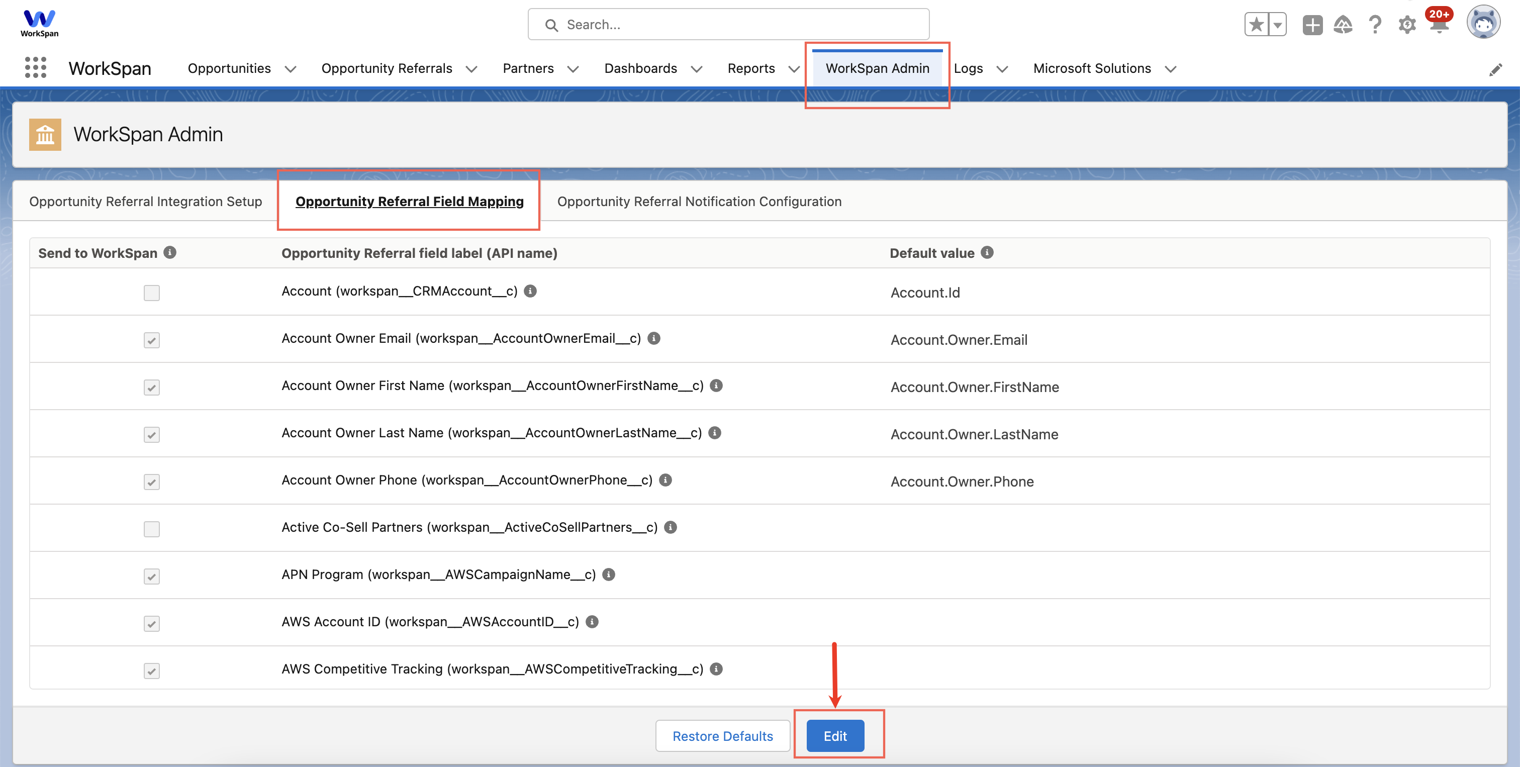The image size is (1520, 767).
Task: Click the WorkSpan Admin building icon
Action: pyautogui.click(x=45, y=135)
